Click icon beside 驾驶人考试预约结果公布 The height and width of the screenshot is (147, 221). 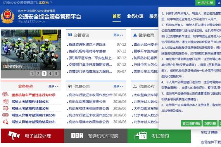point(5,108)
